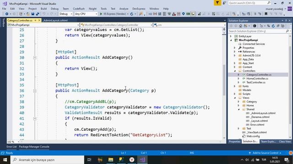Viewport: 293px width, 164px height.
Task: Collapse the AddCategory() HttpGet method outline
Action: click(x=35, y=58)
